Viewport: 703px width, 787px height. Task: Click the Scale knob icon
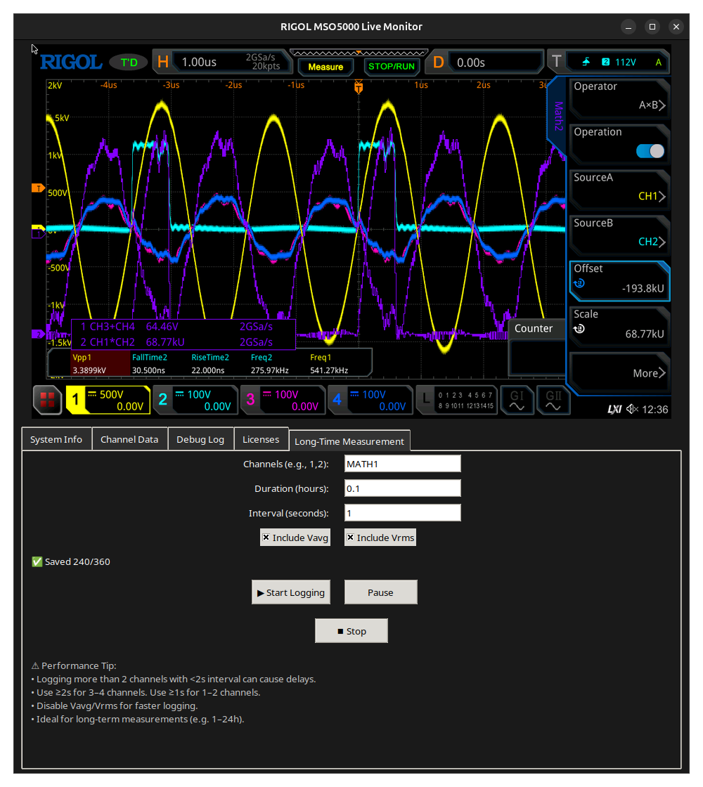(x=579, y=330)
